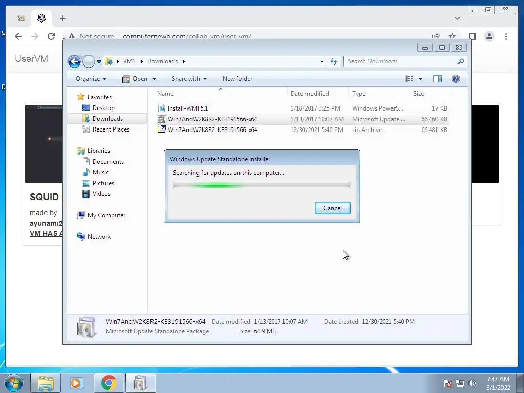This screenshot has width=524, height=393.
Task: Click the search magnifier icon
Action: click(461, 61)
